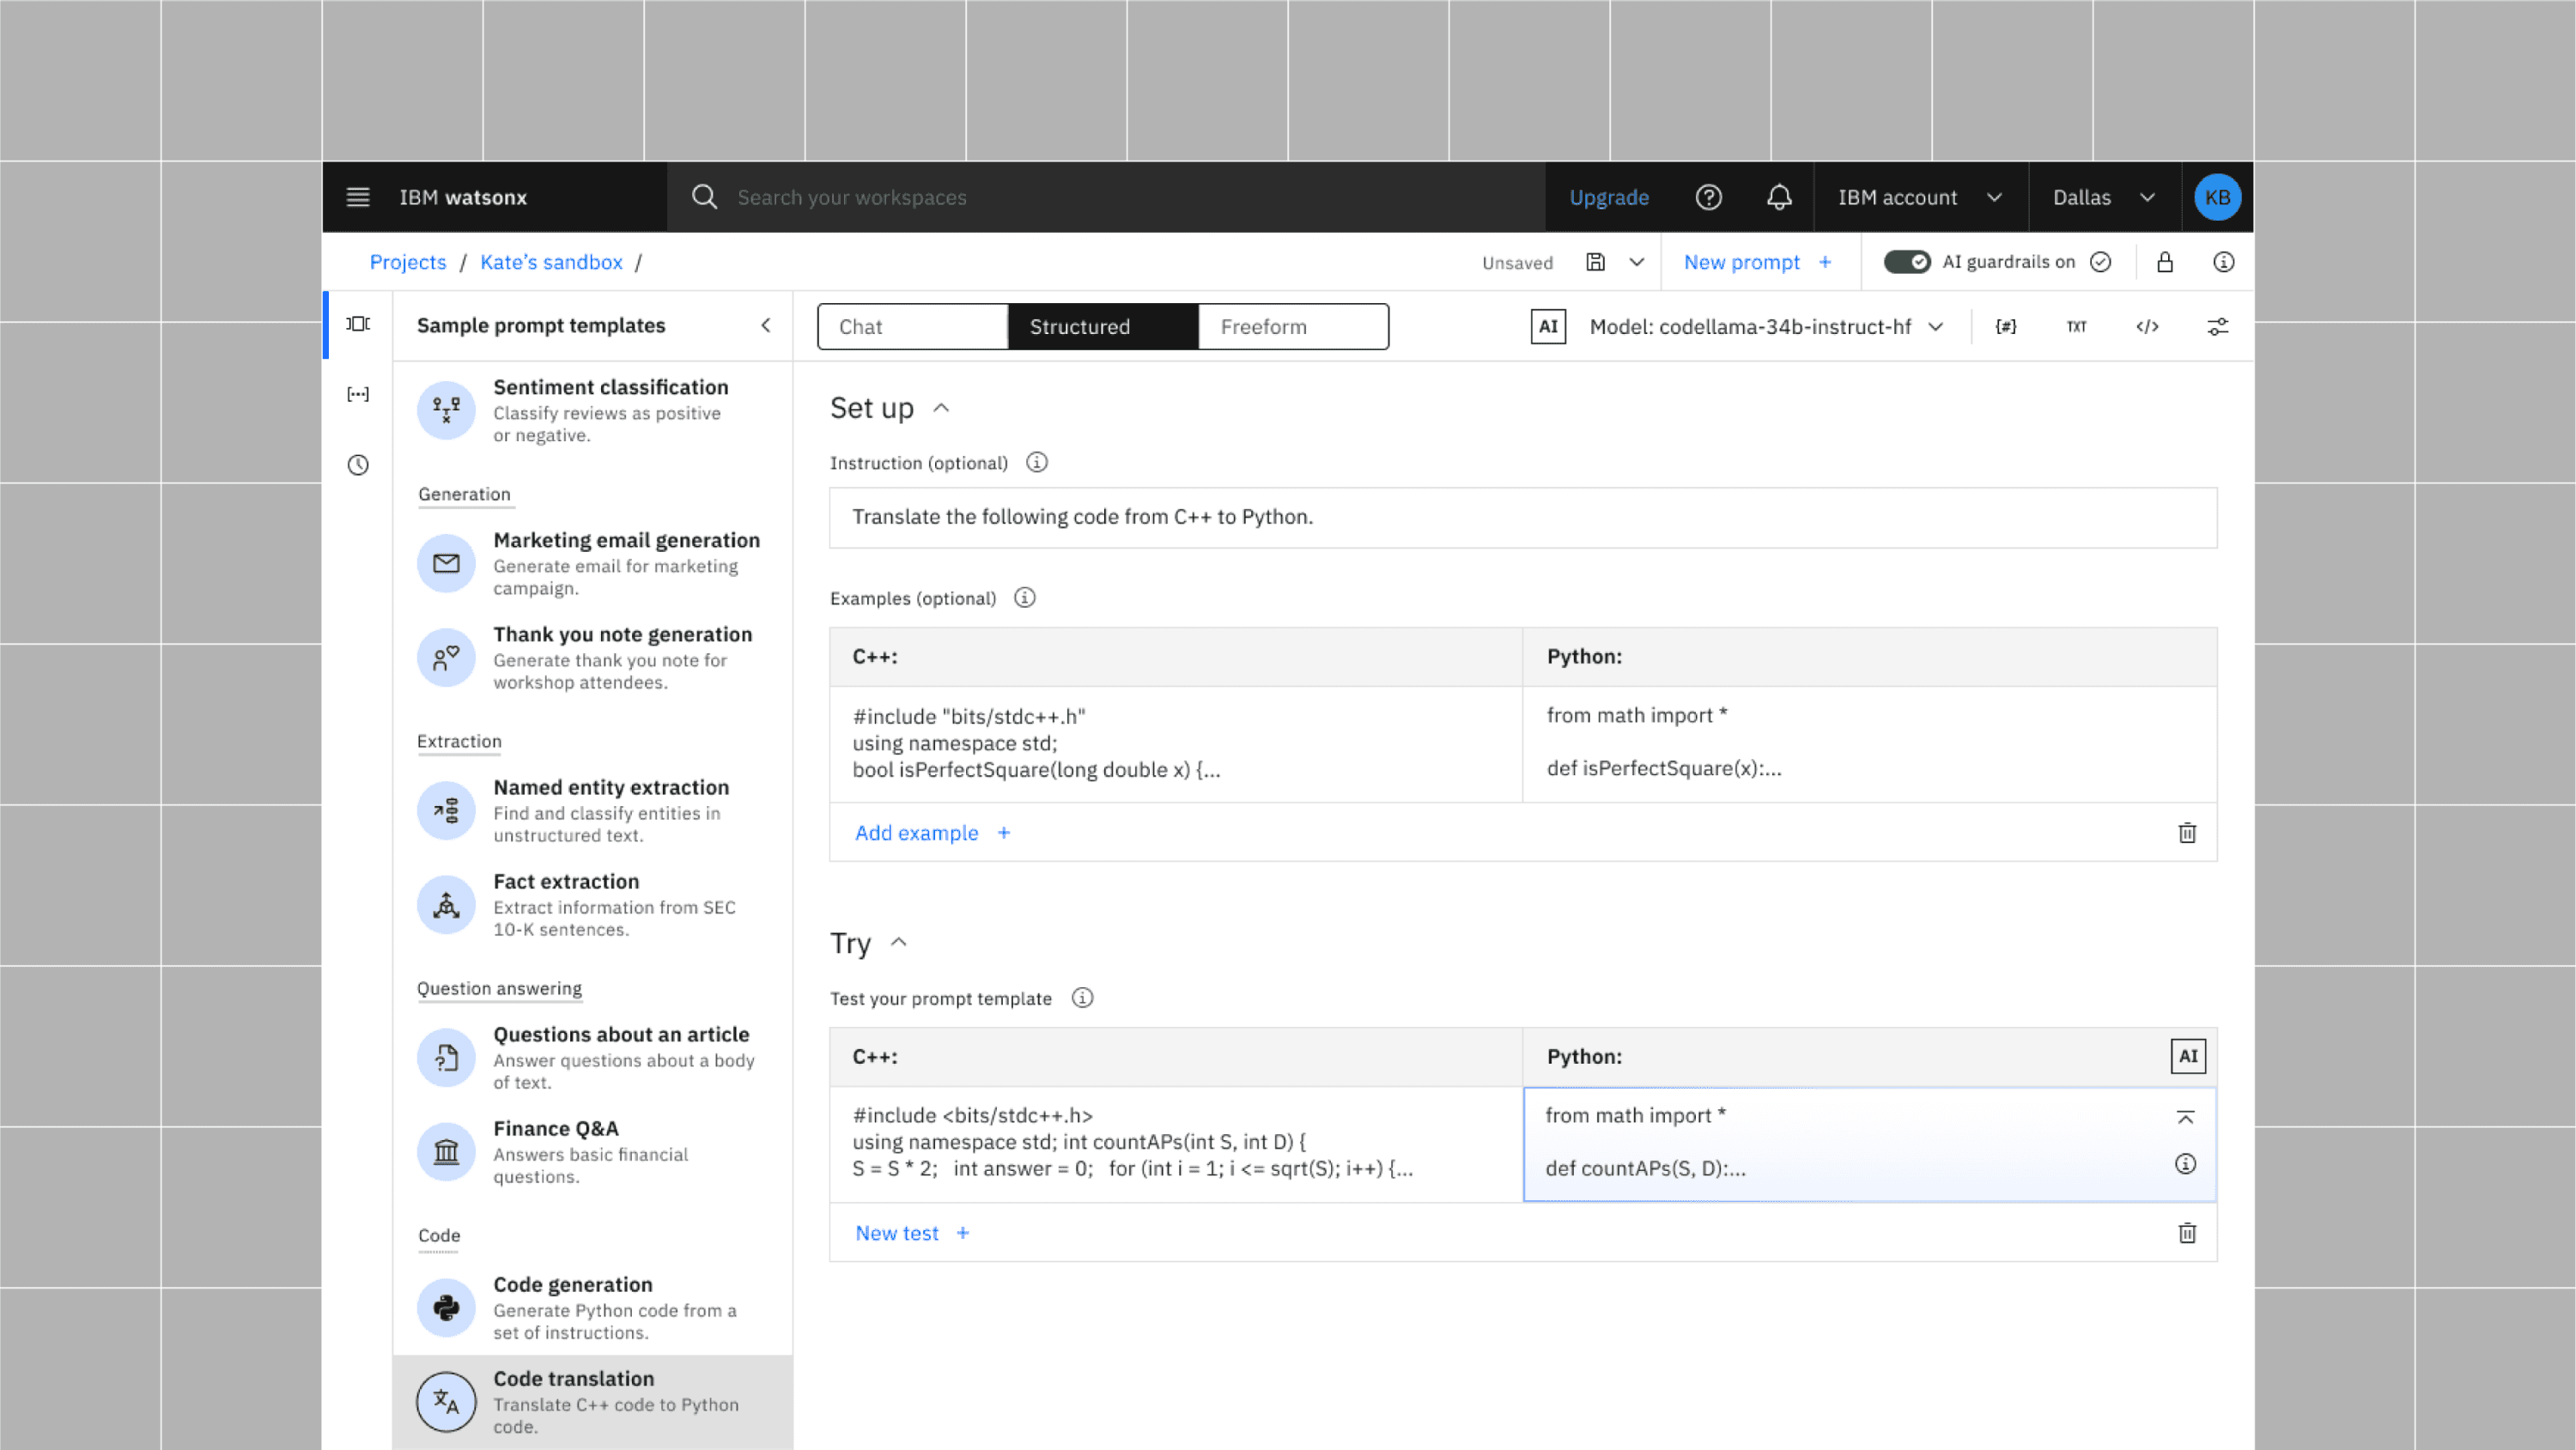
Task: Switch to the Chat tab
Action: click(912, 326)
